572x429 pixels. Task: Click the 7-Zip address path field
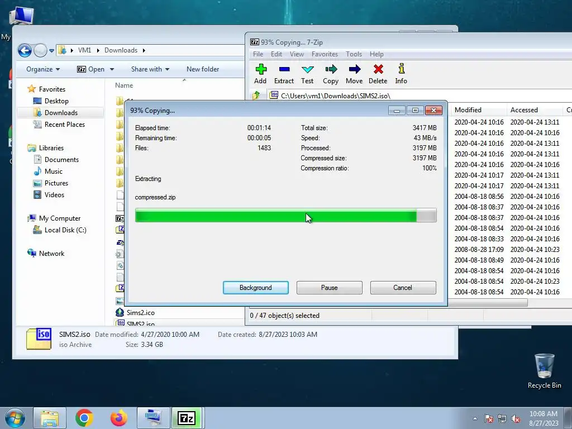(x=420, y=96)
